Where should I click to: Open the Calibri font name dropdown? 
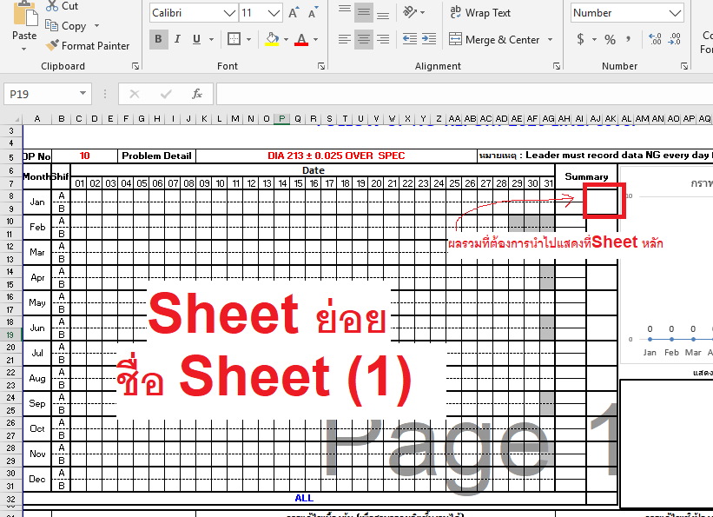229,13
